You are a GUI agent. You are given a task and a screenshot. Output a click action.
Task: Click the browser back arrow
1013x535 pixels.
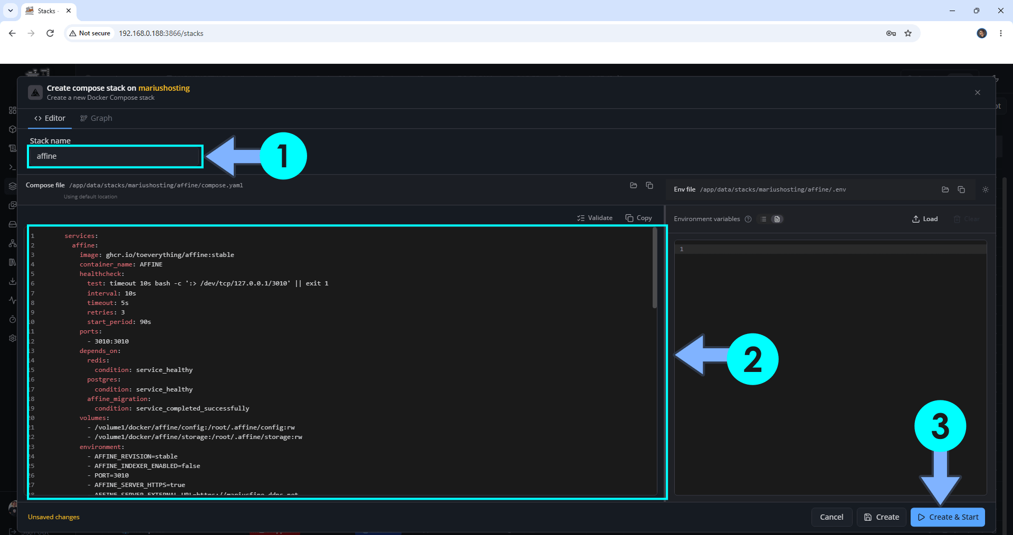point(12,33)
